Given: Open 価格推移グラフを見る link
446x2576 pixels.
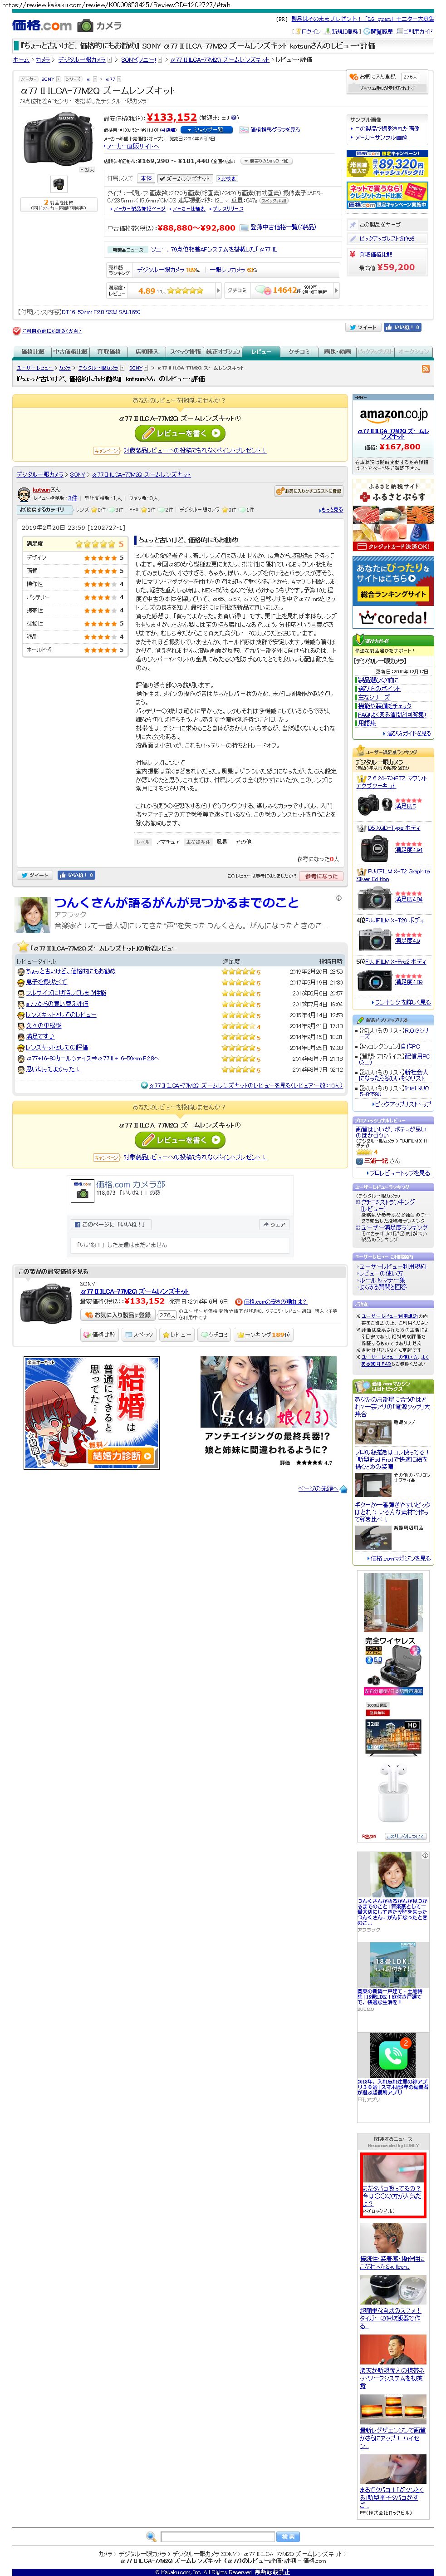Looking at the screenshot, I should 274,129.
